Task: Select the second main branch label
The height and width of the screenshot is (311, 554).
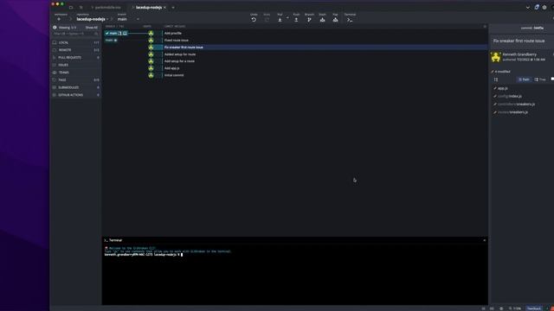Action: click(111, 41)
